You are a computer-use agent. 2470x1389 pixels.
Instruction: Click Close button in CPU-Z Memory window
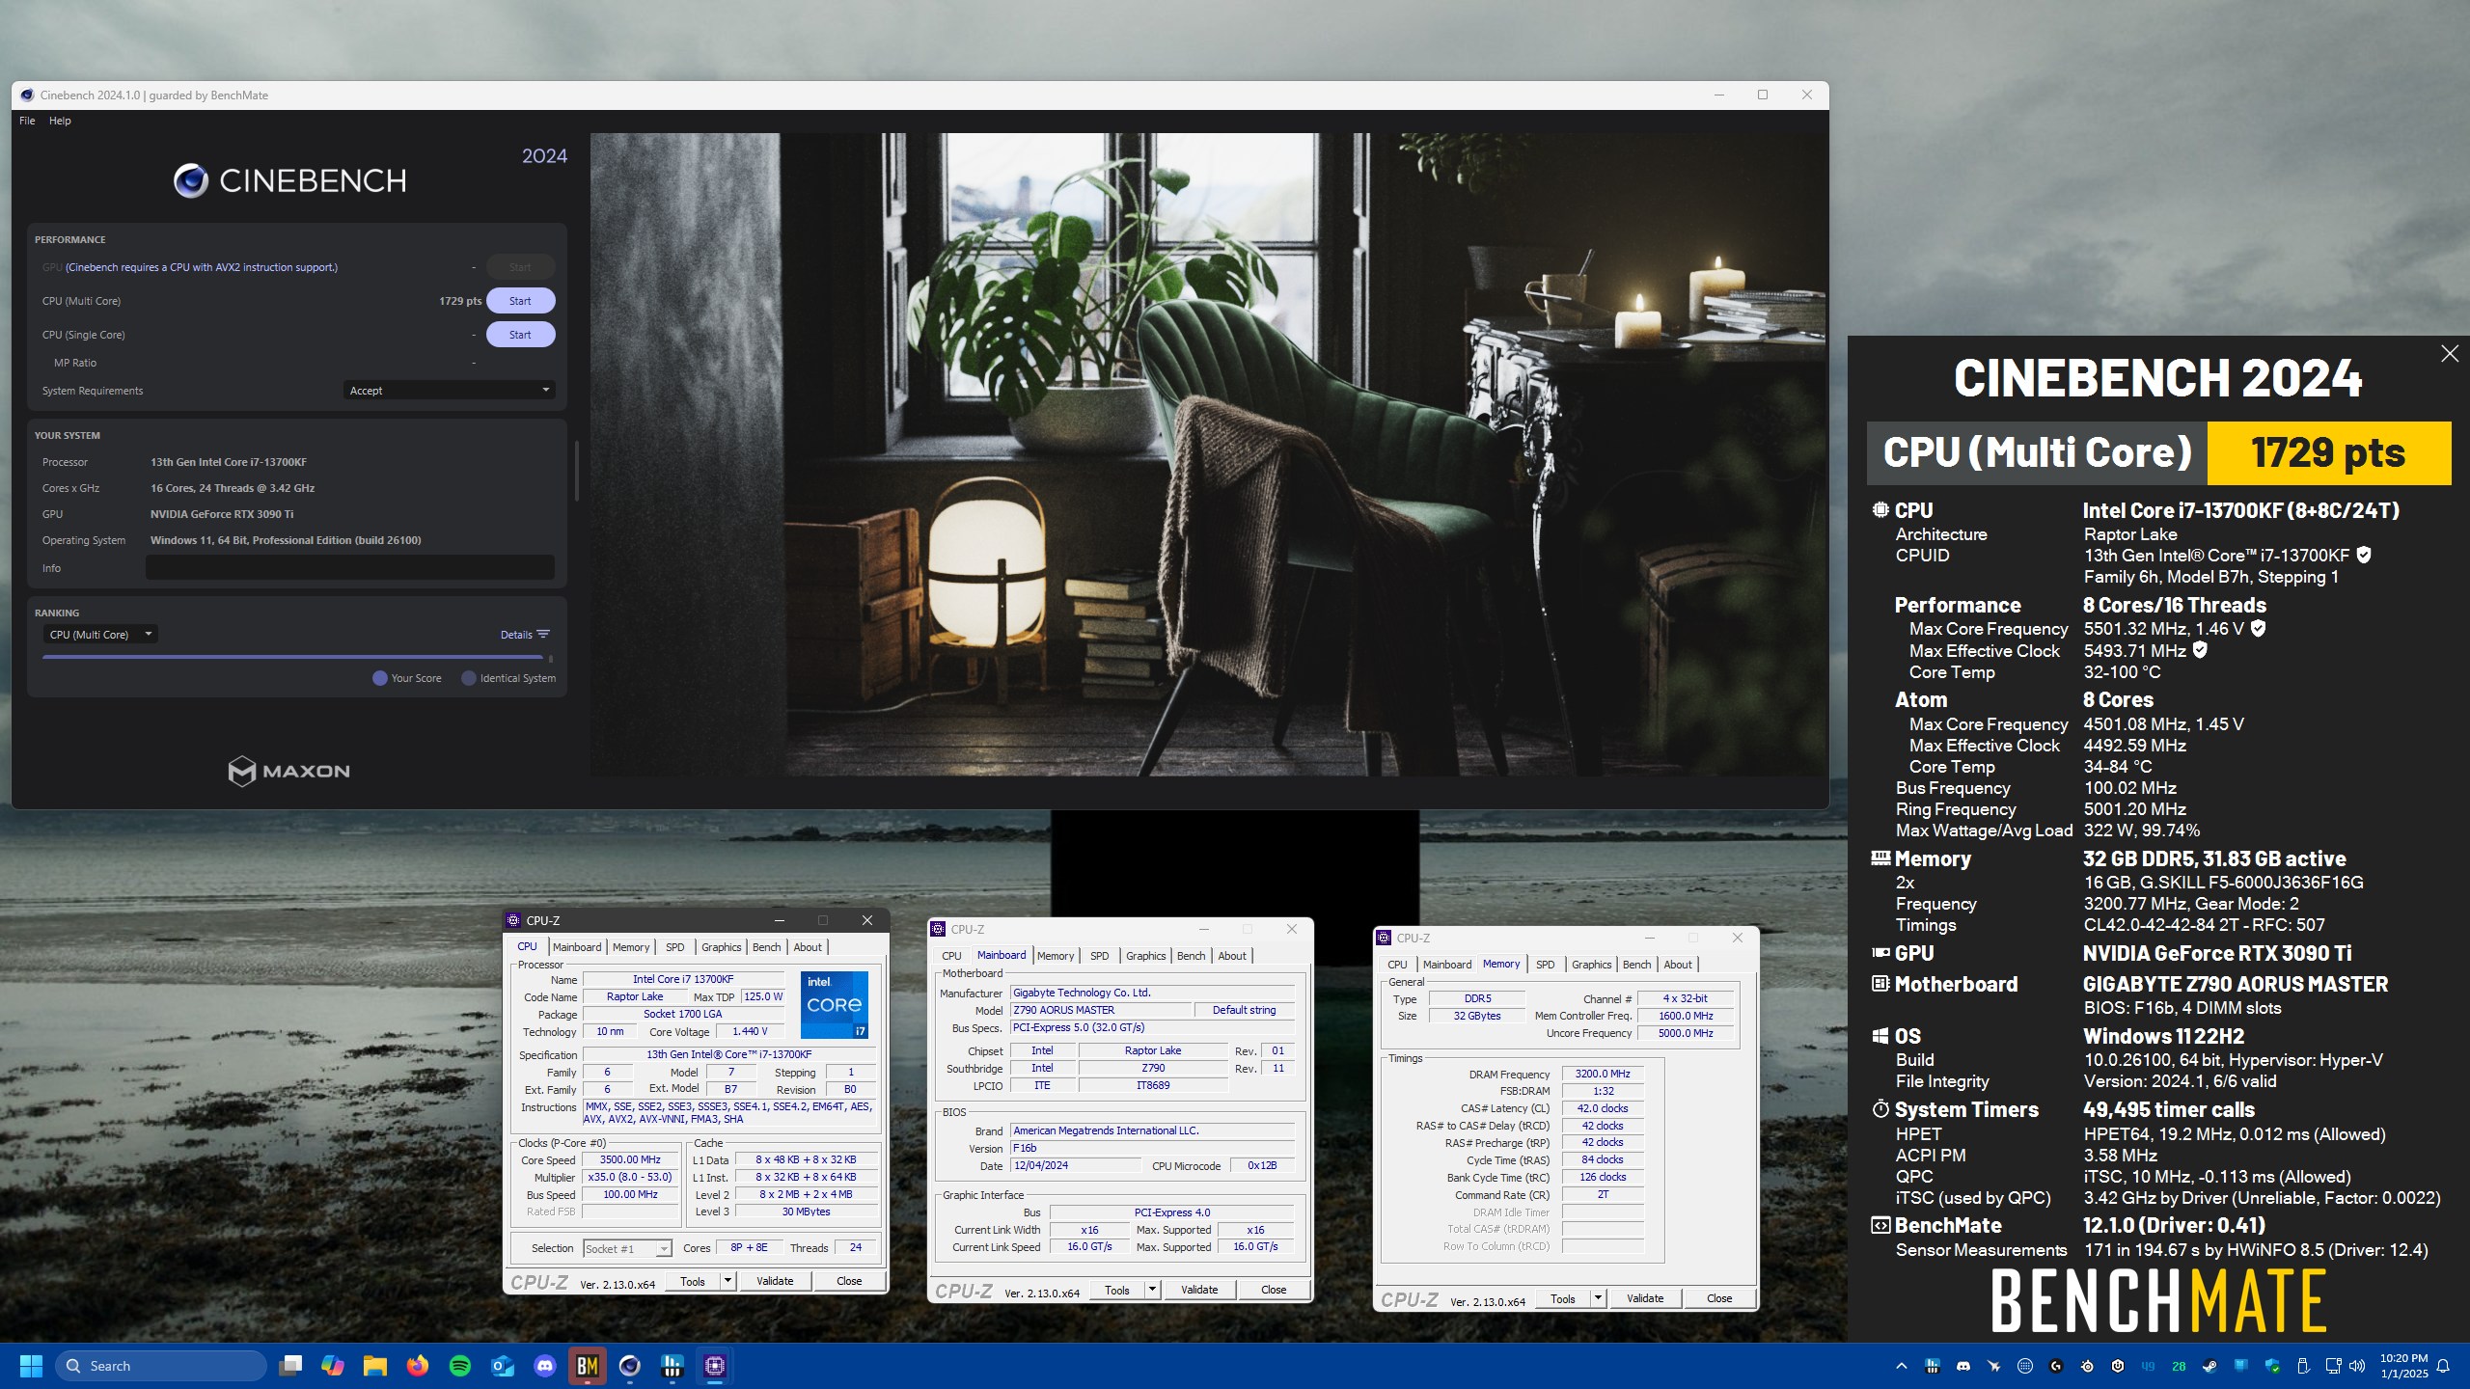coord(1719,1298)
